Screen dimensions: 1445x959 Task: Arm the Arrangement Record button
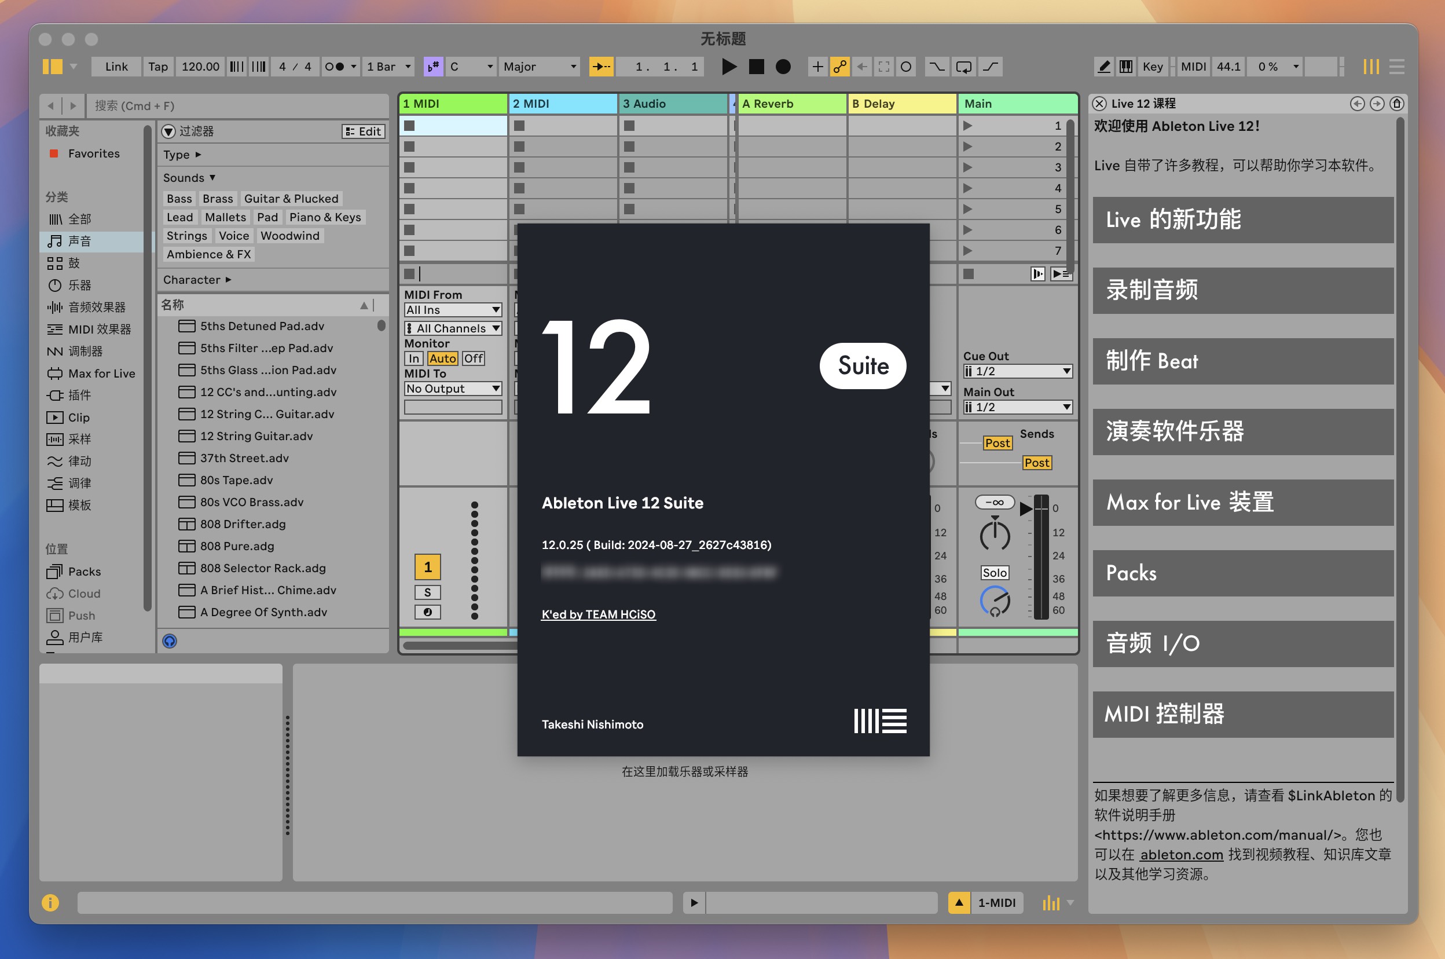(783, 67)
